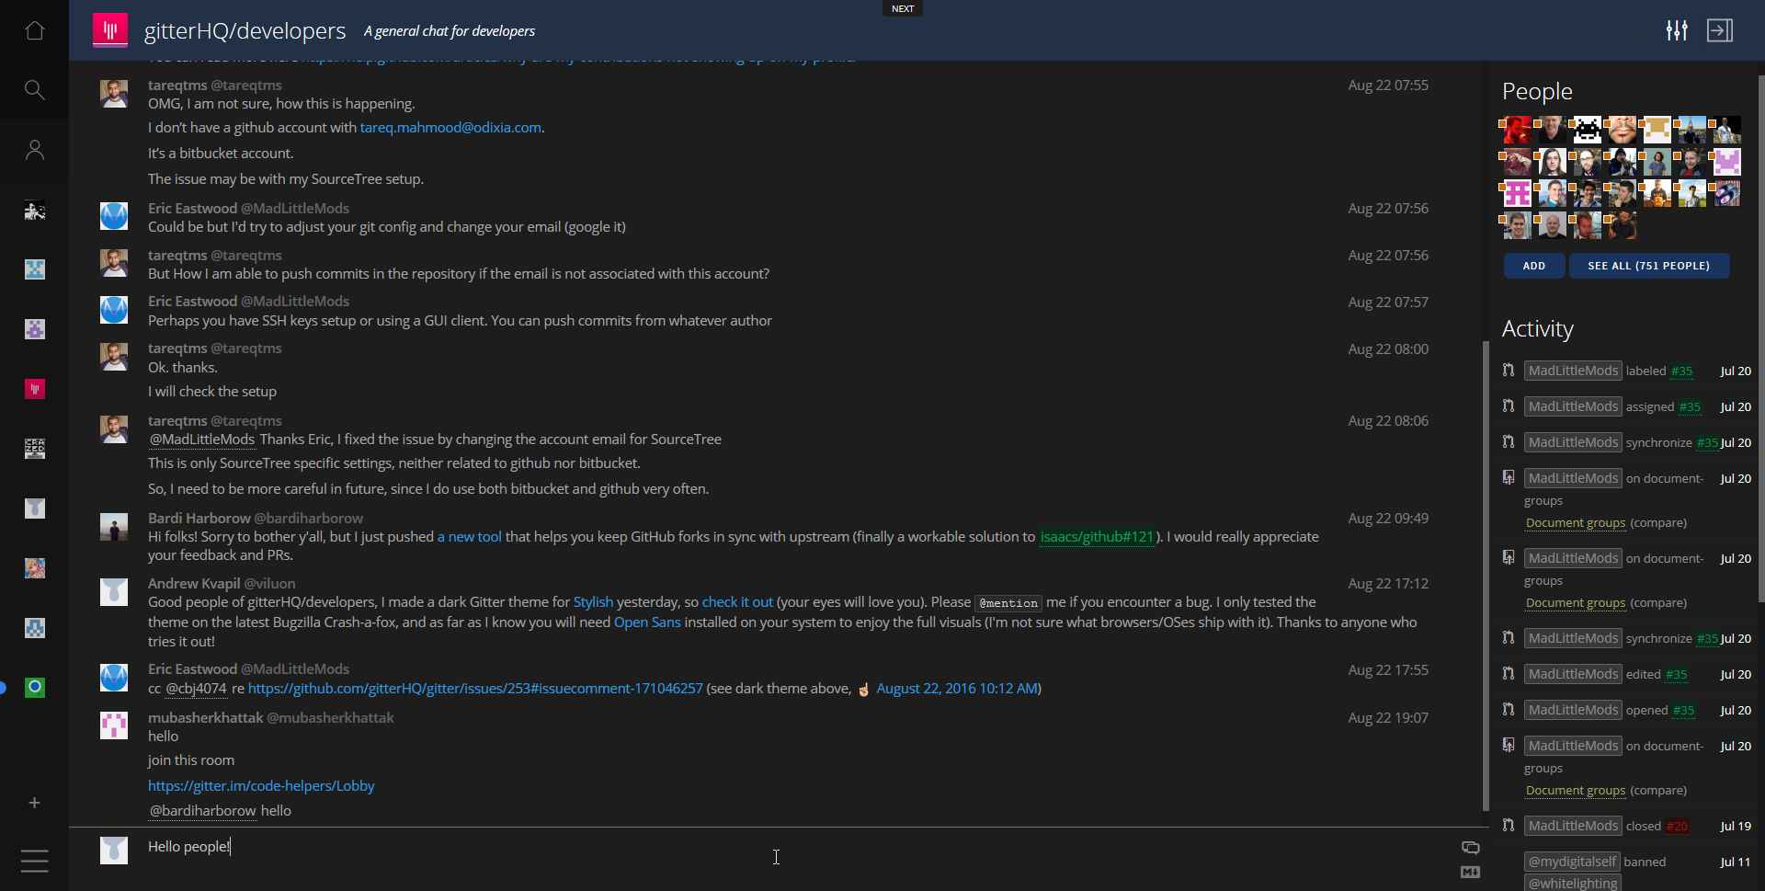The image size is (1765, 891).
Task: Open the hamburger menu at the sidebar bottom
Action: coord(34,861)
